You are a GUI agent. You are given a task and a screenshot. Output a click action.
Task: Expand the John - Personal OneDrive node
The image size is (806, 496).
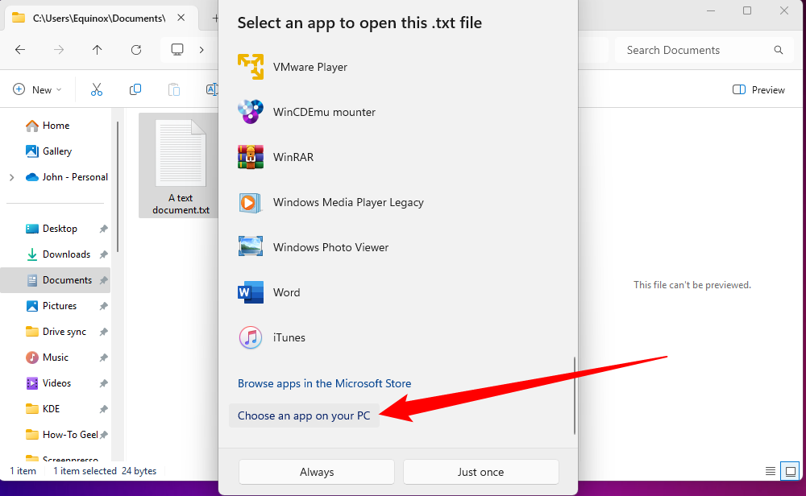pos(12,177)
